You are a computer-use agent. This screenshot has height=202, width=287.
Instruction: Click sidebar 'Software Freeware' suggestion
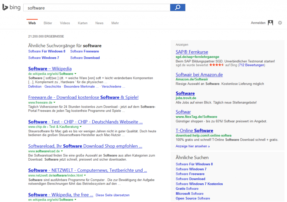(190, 174)
